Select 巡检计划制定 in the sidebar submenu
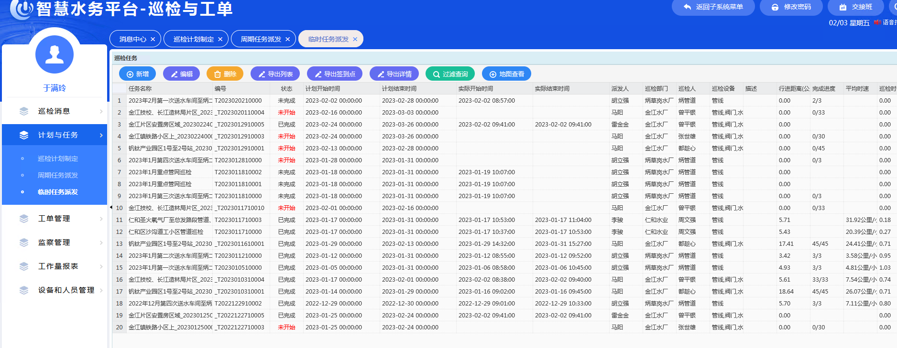This screenshot has width=897, height=348. click(x=58, y=158)
